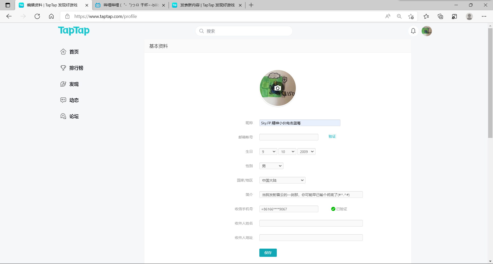Click the page vertical scrollbar thumb
The width and height of the screenshot is (493, 264).
click(490, 83)
